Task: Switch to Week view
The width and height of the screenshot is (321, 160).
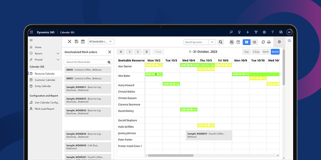Action: [x=266, y=52]
